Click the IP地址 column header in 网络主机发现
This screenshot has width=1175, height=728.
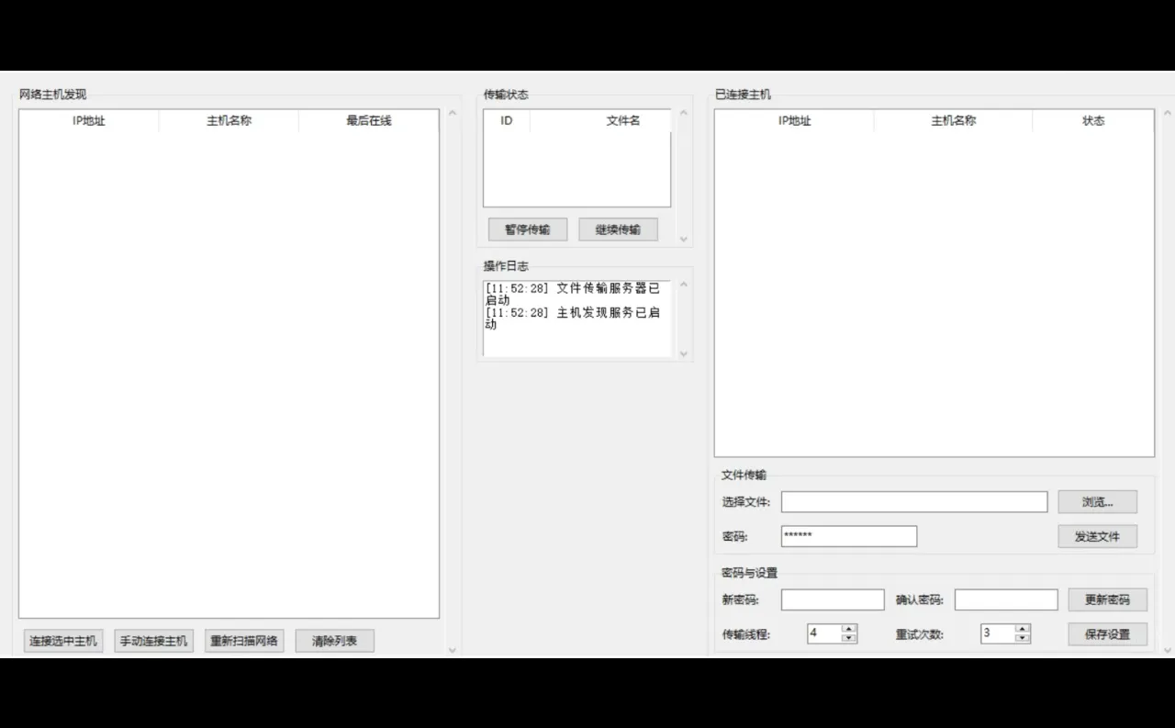click(87, 120)
